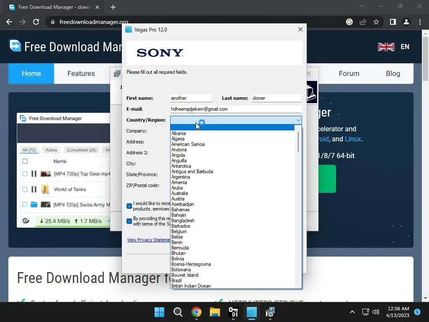
Task: Open File Explorer from taskbar
Action: click(x=215, y=312)
